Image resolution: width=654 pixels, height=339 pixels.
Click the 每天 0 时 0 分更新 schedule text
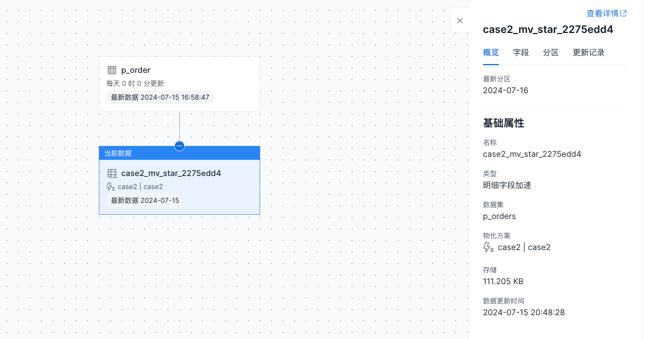[x=135, y=84]
